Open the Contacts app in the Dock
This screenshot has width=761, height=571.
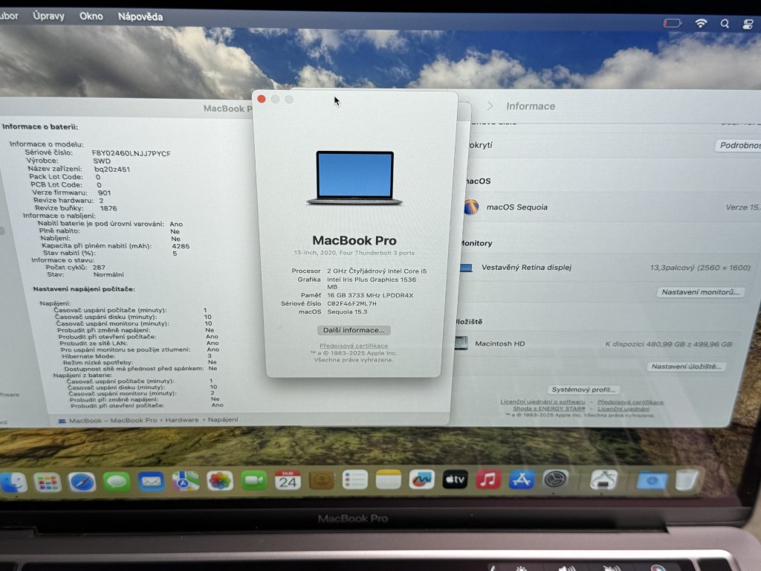(321, 481)
